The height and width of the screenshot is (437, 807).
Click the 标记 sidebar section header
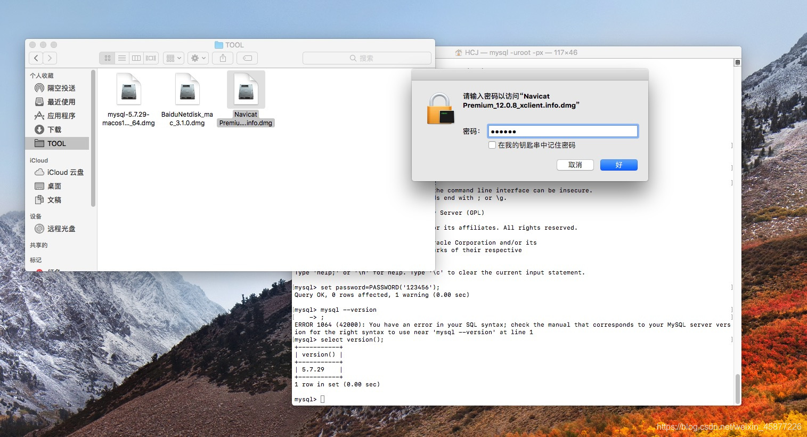click(x=36, y=260)
